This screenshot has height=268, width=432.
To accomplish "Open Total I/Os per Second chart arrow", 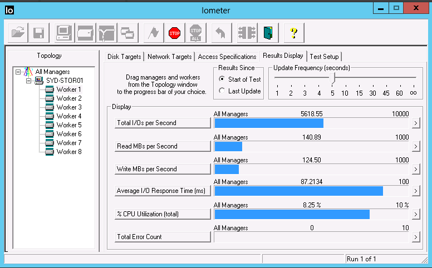I will pos(416,123).
